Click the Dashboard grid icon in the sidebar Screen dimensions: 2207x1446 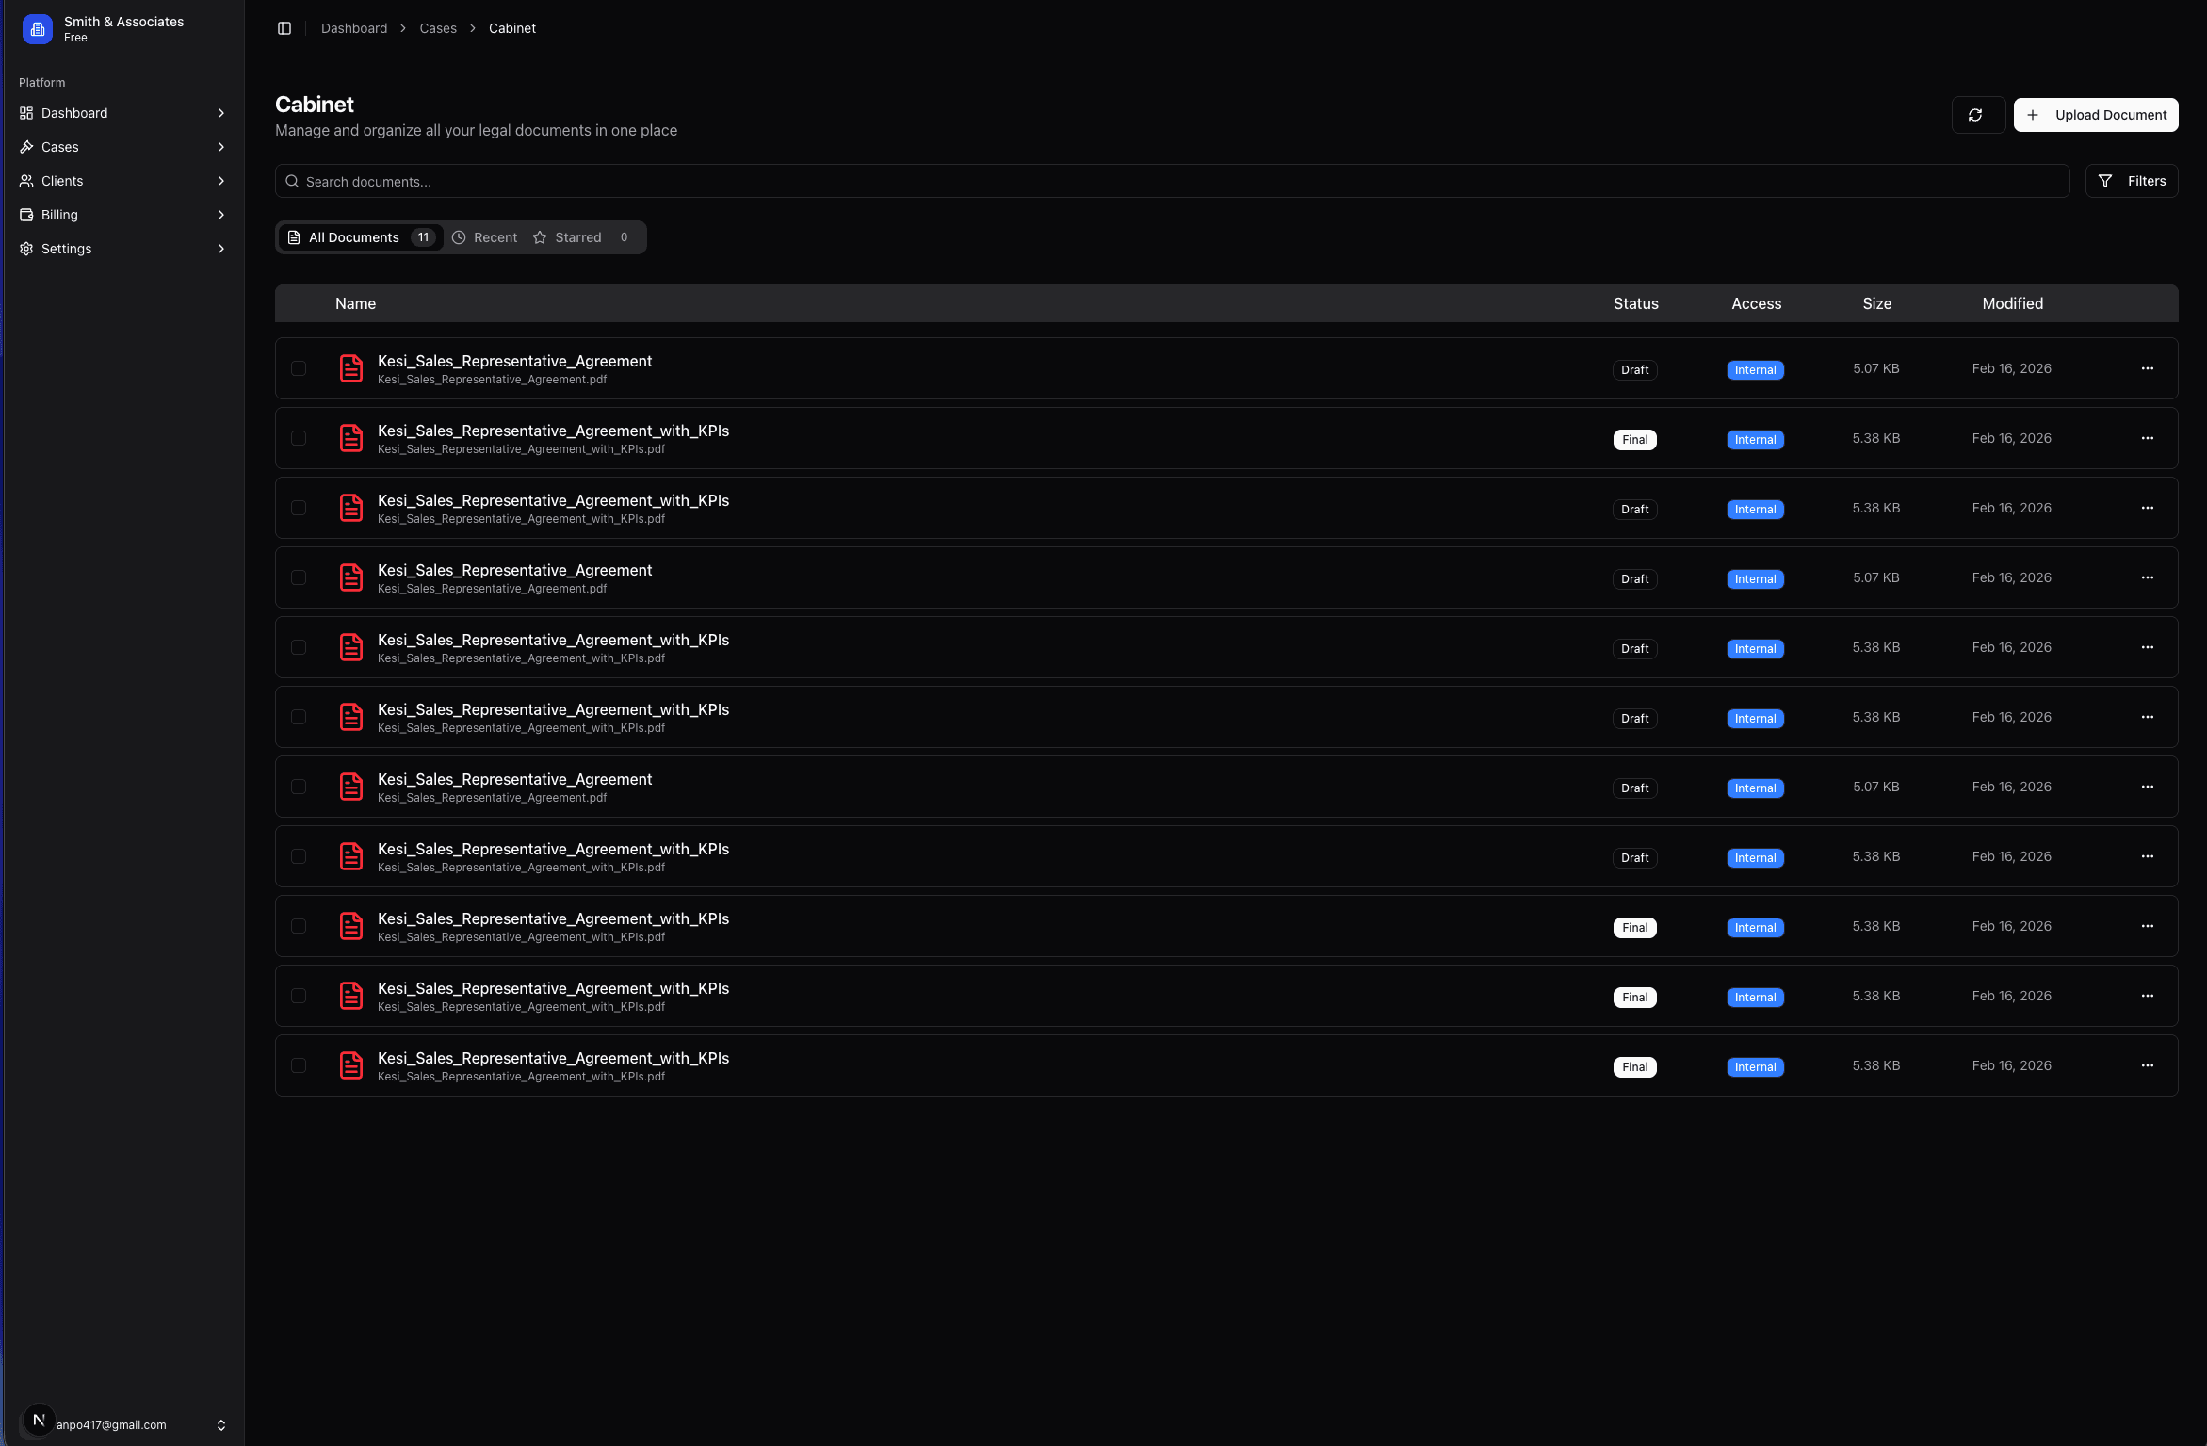pos(26,113)
